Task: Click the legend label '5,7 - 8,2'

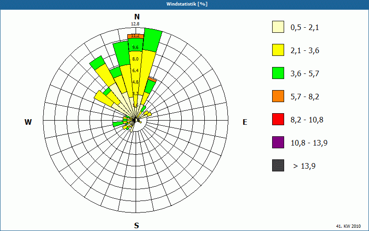Action: [305, 97]
